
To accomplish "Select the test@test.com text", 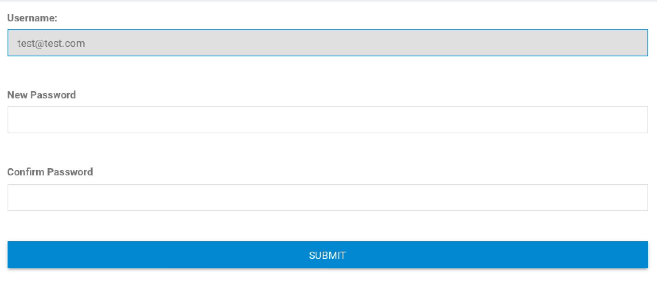I will point(51,43).
